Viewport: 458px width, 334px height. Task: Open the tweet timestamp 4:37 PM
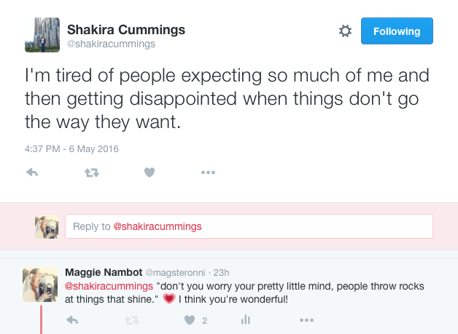coord(70,149)
